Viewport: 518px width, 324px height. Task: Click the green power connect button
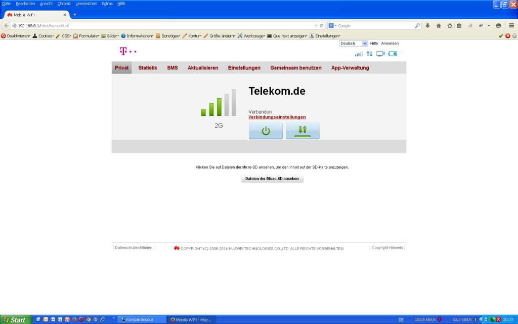[x=266, y=131]
